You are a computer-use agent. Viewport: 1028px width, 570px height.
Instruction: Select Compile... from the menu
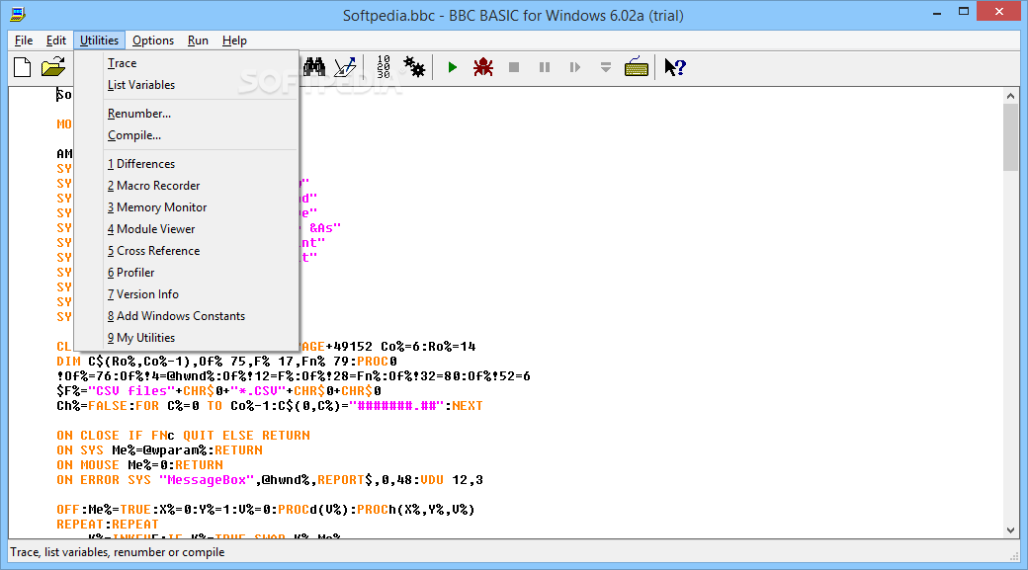tap(187, 135)
